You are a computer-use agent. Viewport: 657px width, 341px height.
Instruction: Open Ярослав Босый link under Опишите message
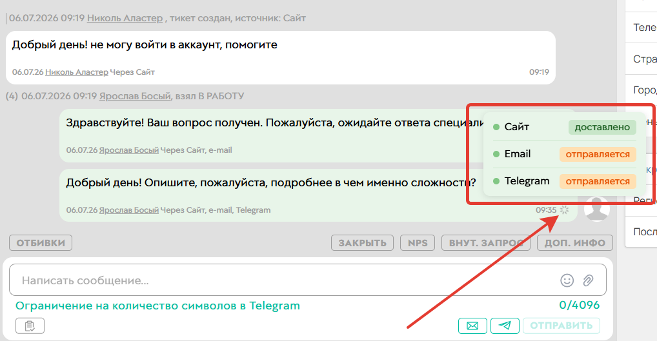point(129,210)
